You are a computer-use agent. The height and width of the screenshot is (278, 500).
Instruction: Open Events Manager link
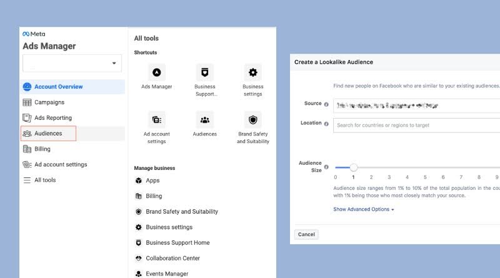tap(167, 274)
